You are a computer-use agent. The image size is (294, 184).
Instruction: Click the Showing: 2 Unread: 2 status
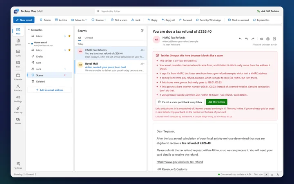coord(25,175)
